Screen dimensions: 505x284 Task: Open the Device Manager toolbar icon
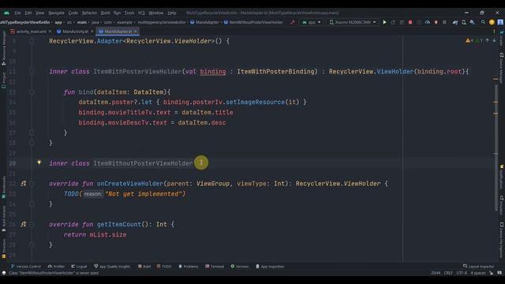click(x=464, y=22)
